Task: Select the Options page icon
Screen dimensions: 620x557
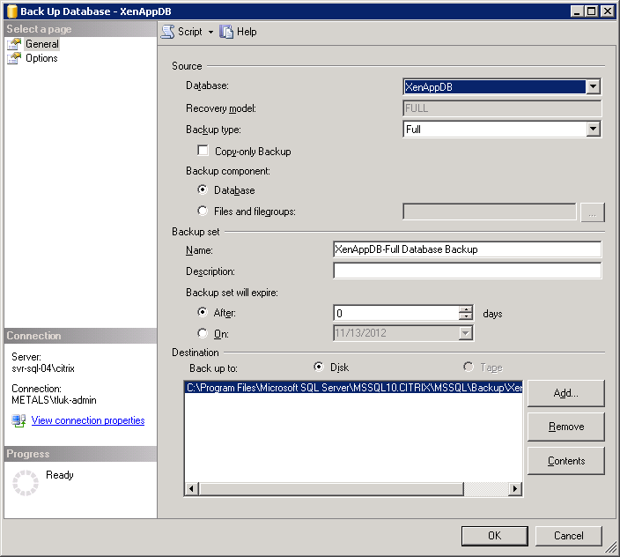Action: pos(14,58)
